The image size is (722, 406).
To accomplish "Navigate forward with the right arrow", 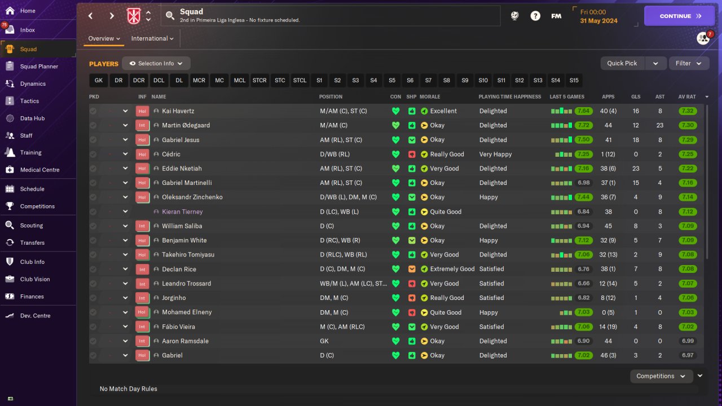I will 112,16.
